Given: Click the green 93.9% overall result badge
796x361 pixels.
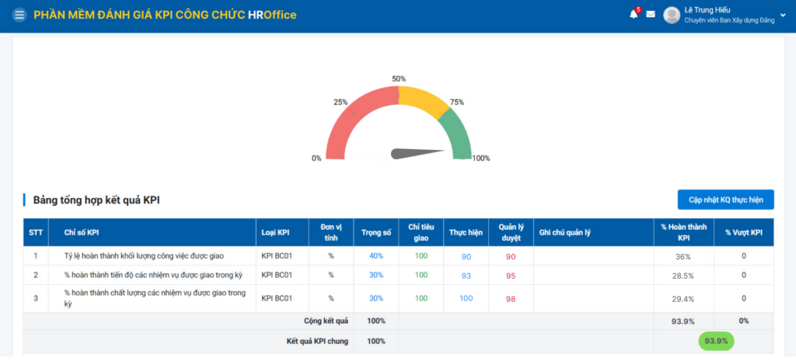Looking at the screenshot, I should (x=715, y=341).
